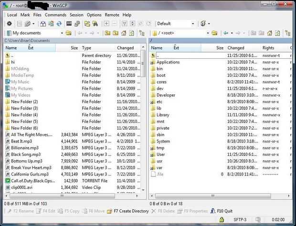Open the Files menu

(37, 15)
